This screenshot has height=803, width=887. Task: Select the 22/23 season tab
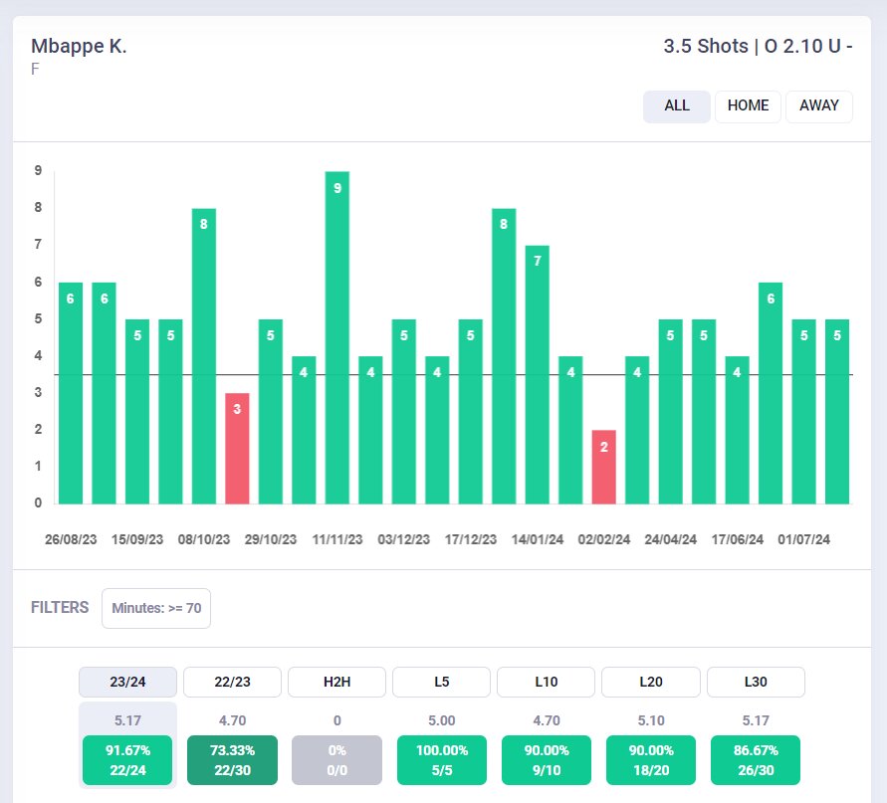click(x=232, y=682)
